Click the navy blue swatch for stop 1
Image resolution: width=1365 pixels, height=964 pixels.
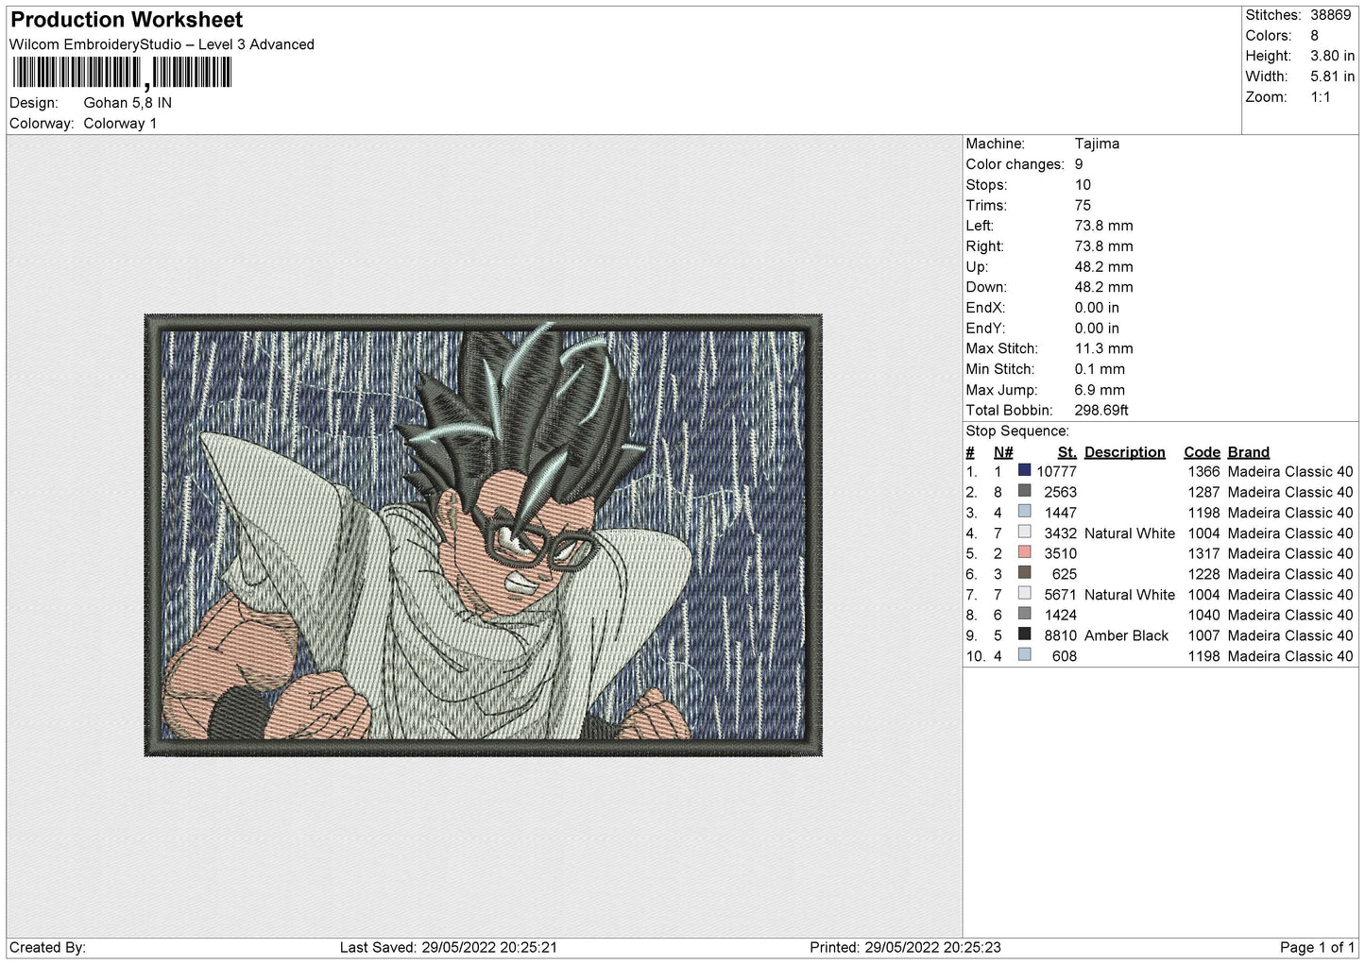click(1024, 470)
